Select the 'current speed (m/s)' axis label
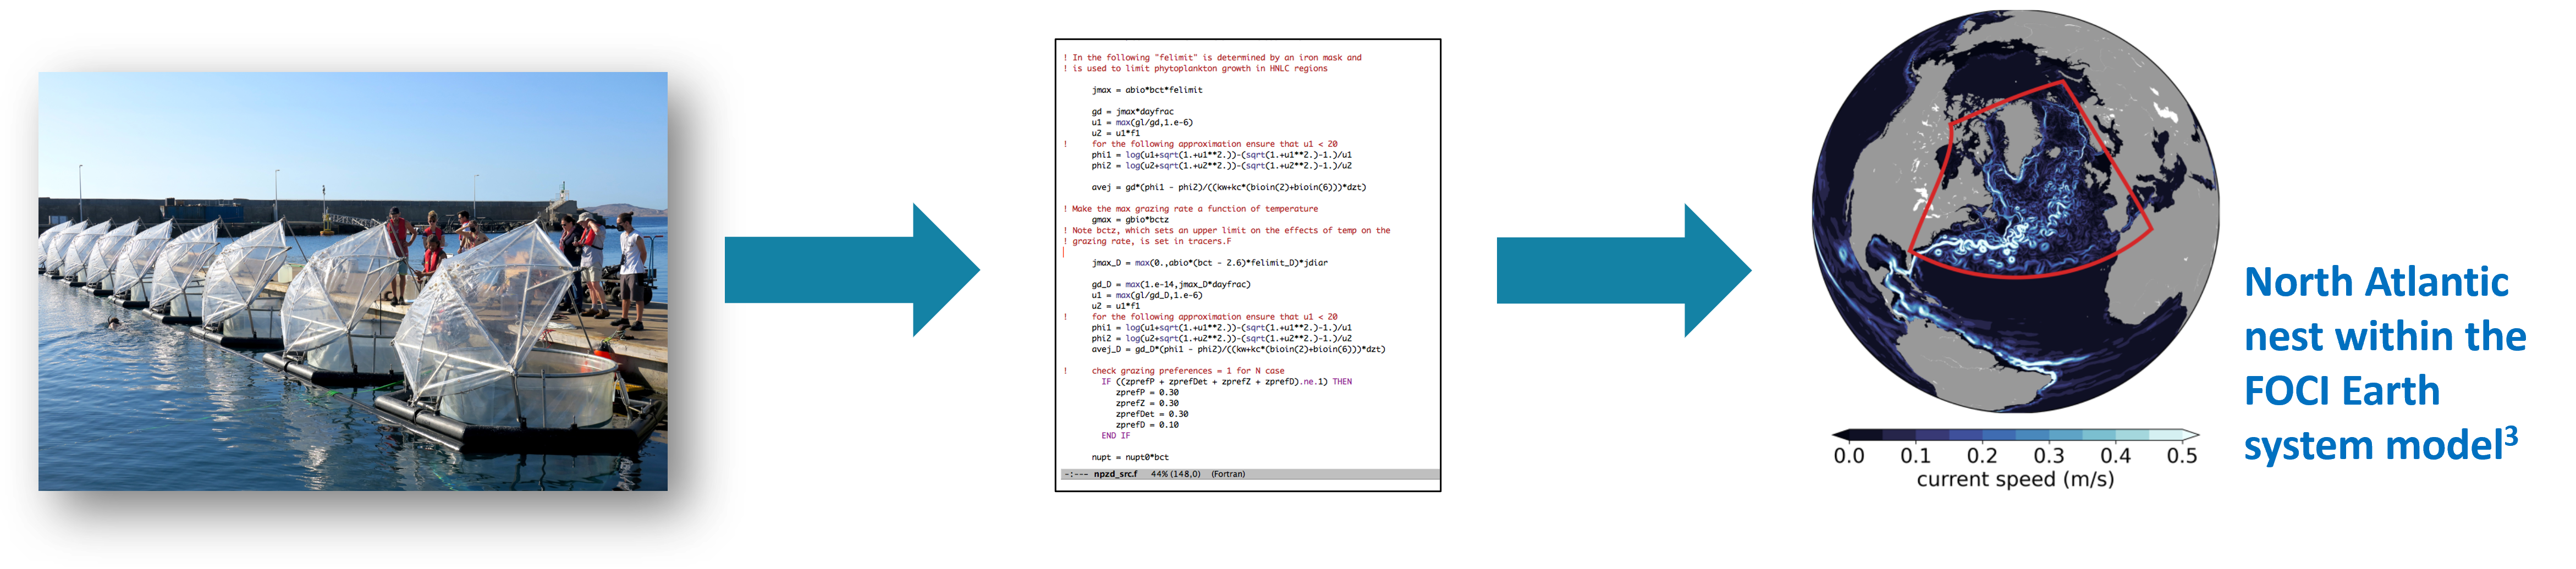The width and height of the screenshot is (2576, 569). (x=2015, y=480)
